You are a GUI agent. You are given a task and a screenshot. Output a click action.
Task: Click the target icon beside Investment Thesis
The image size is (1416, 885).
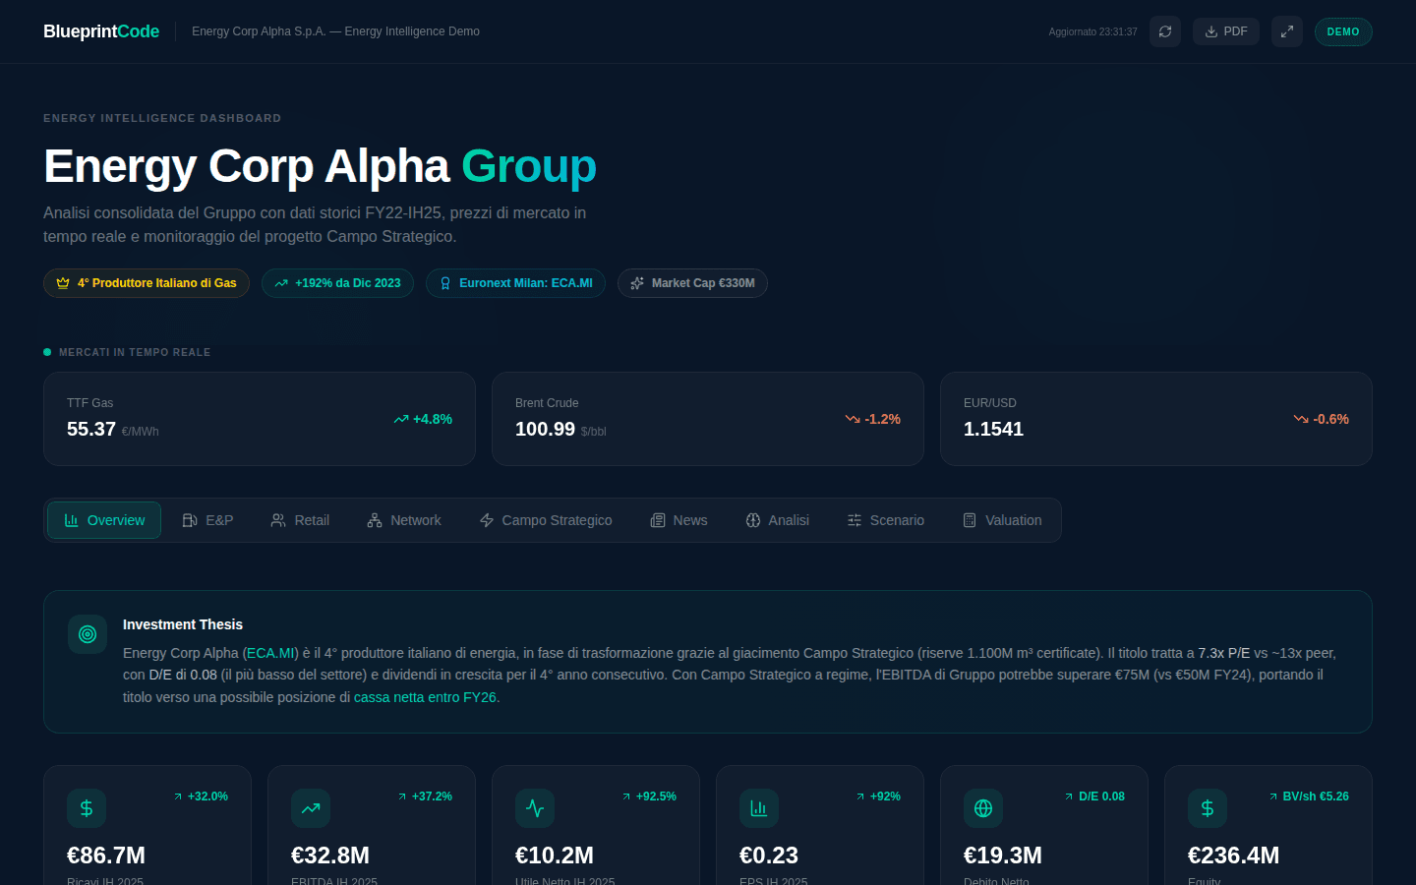(88, 634)
